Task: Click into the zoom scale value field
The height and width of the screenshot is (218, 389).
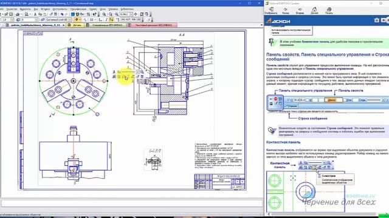Action: [x=125, y=14]
